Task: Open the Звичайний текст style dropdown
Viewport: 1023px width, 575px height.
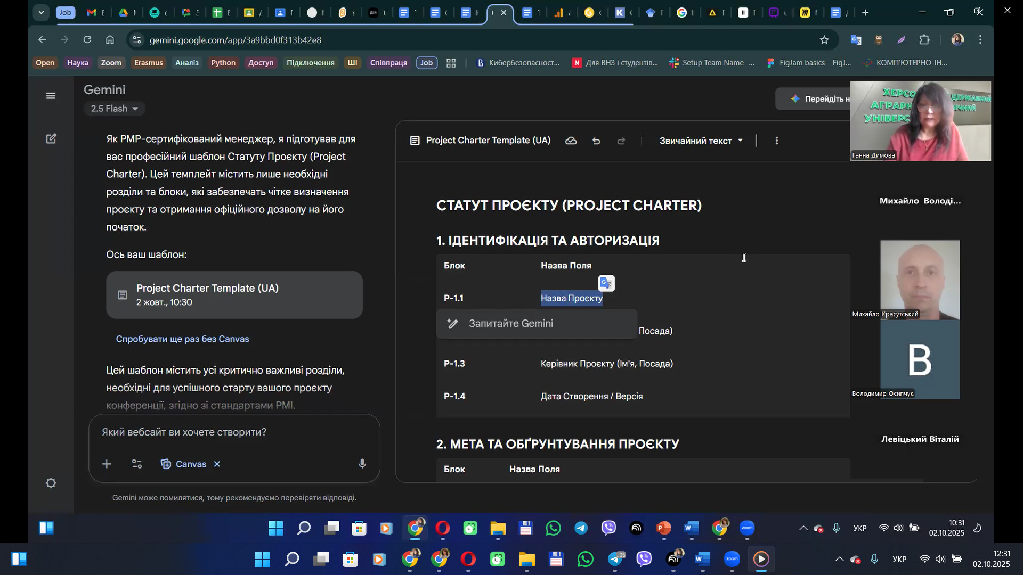Action: tap(701, 141)
